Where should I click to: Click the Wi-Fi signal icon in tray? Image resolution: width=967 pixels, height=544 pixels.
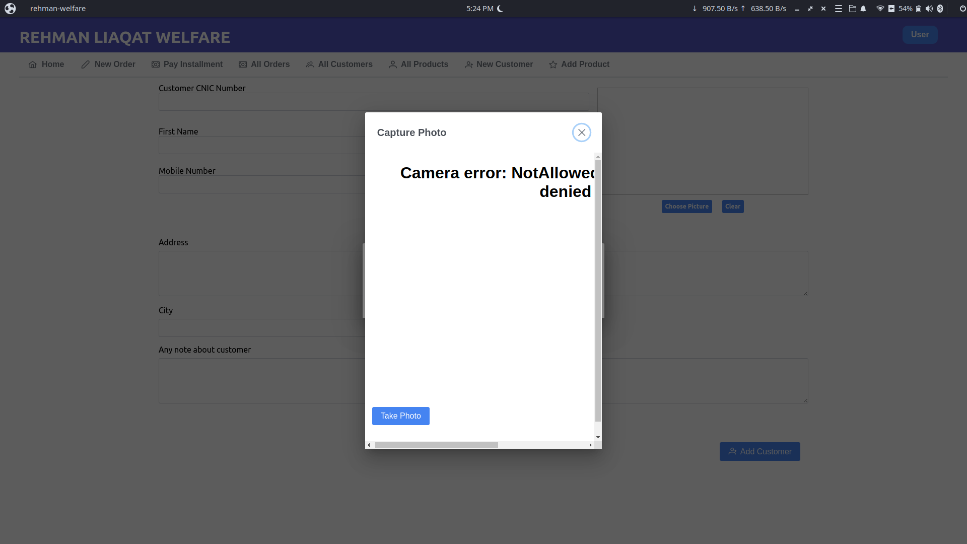click(880, 9)
